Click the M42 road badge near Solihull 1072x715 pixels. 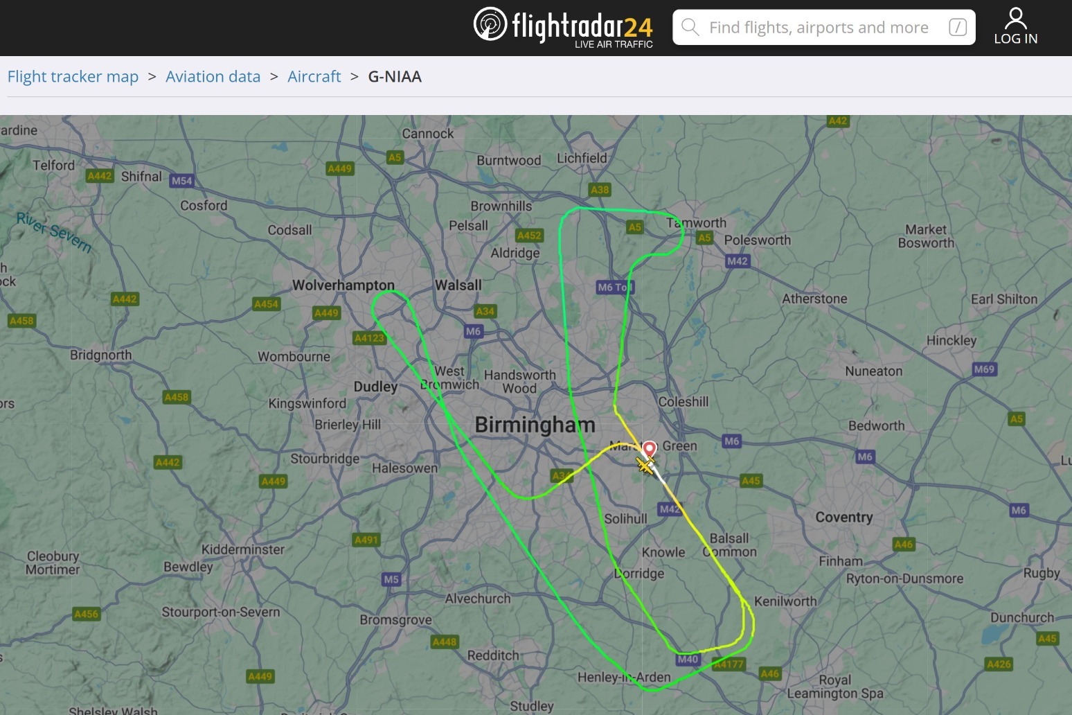[x=670, y=509]
